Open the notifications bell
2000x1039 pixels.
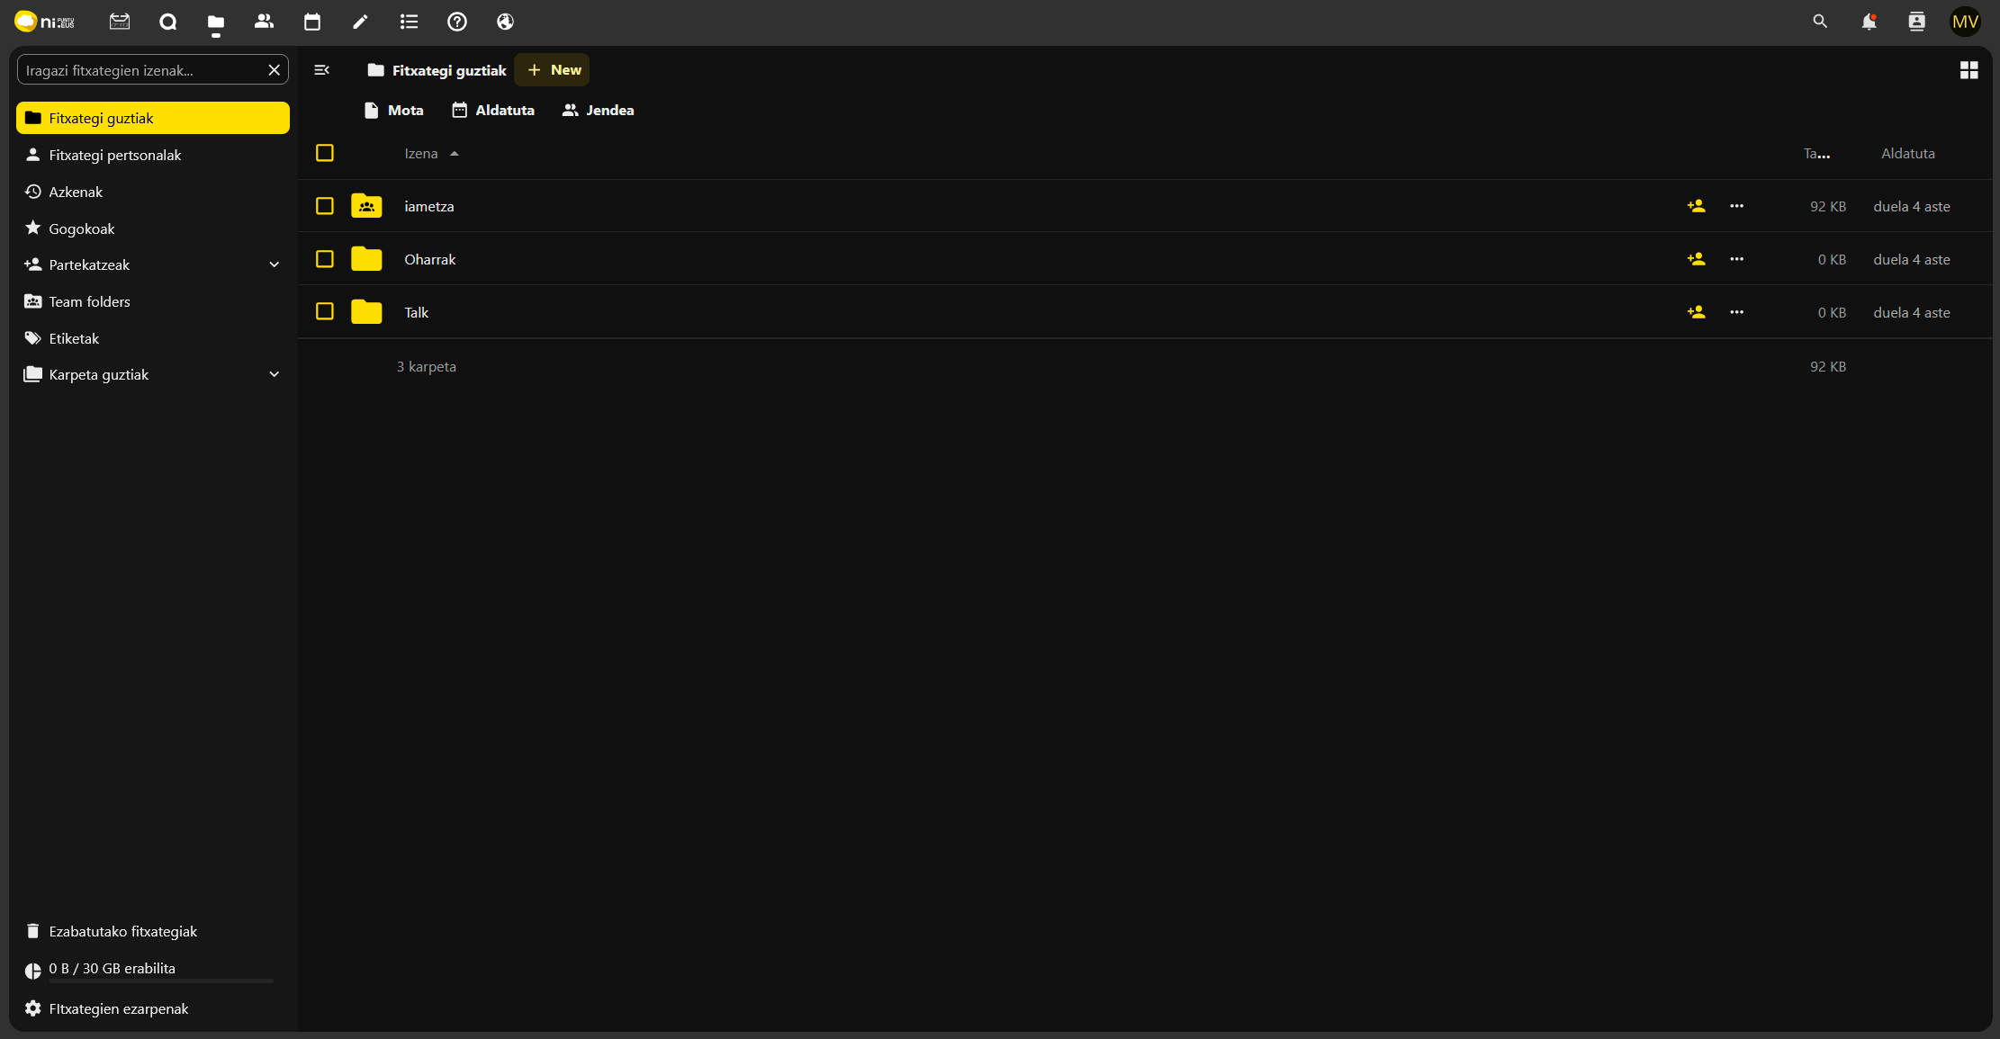tap(1869, 22)
